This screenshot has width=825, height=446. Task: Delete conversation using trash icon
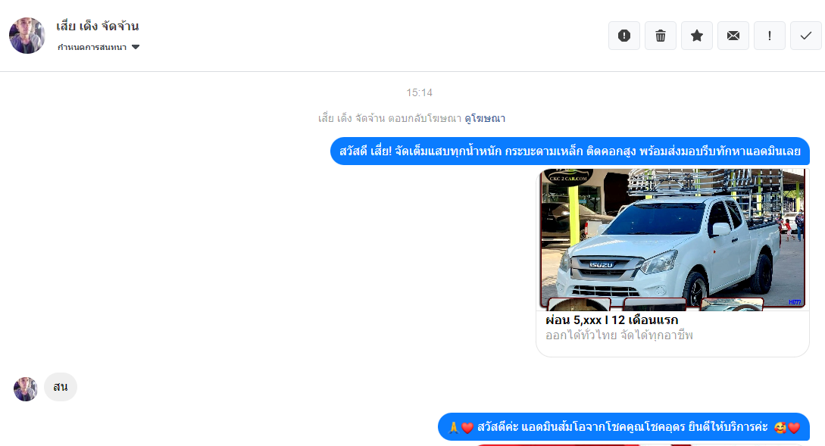click(661, 36)
